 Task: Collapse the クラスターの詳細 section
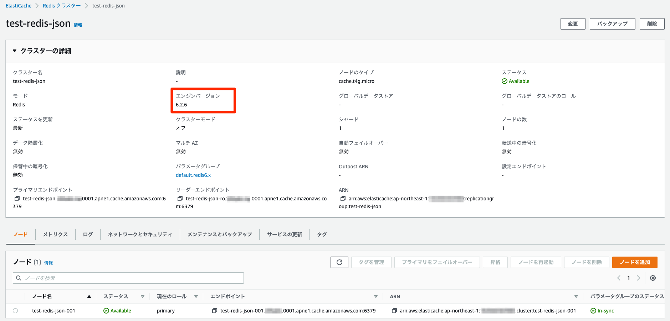[x=14, y=51]
